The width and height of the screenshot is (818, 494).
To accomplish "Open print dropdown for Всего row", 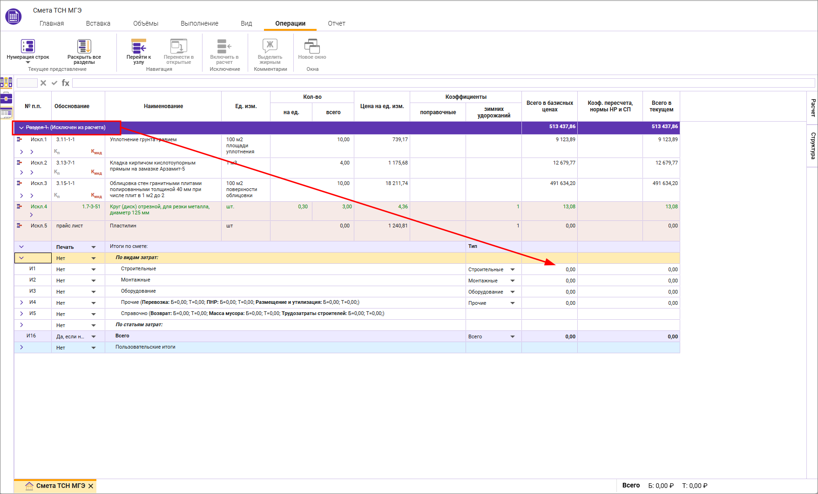I will pos(94,336).
